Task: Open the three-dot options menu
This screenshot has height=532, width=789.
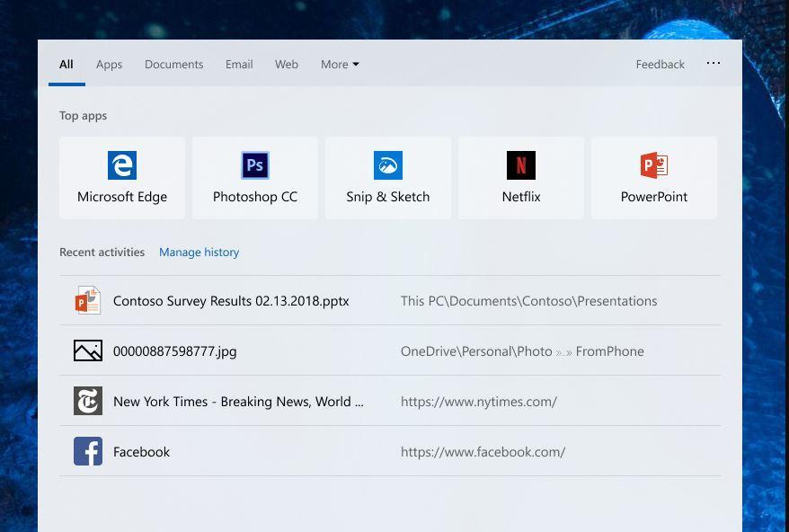Action: tap(714, 64)
